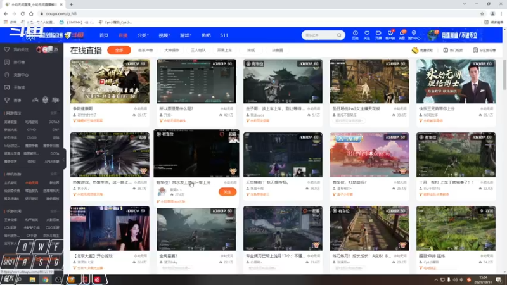Click the trophy 赛事 icon in sidebar

(x=7, y=100)
